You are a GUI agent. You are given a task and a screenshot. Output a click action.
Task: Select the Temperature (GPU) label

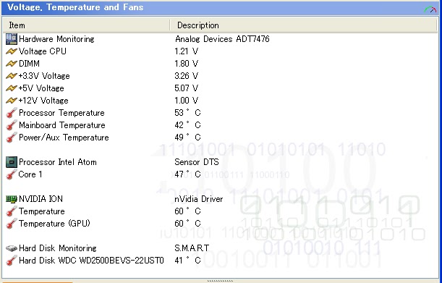[54, 224]
